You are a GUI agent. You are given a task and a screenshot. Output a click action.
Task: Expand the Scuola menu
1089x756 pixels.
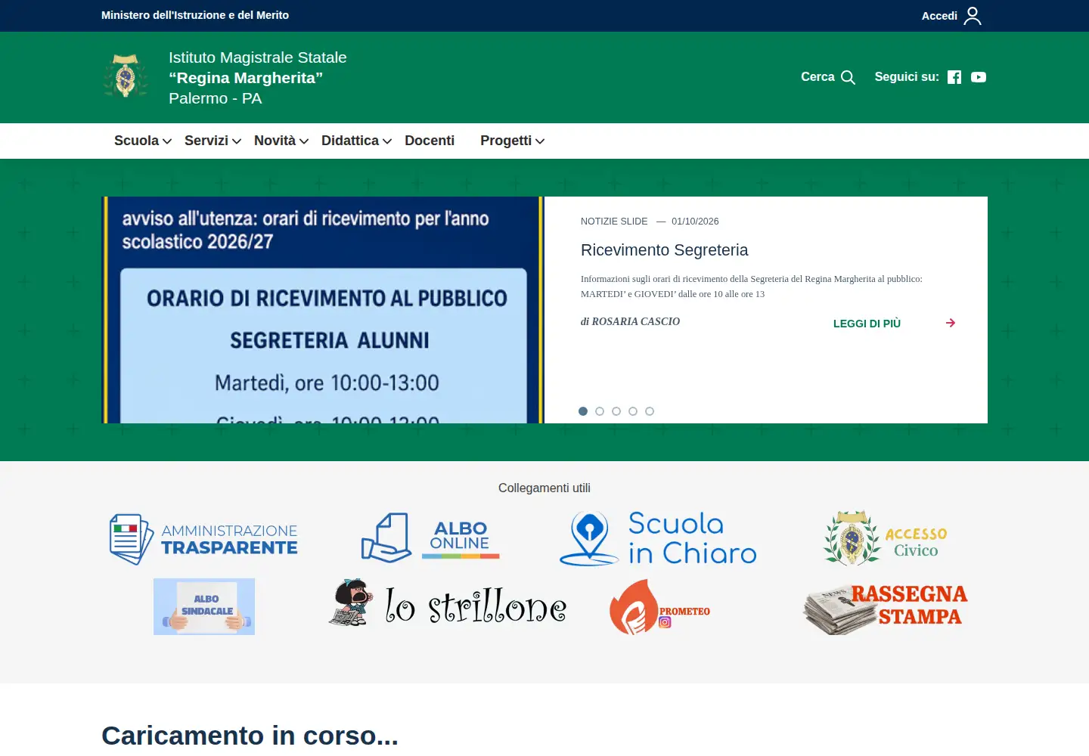pyautogui.click(x=143, y=141)
